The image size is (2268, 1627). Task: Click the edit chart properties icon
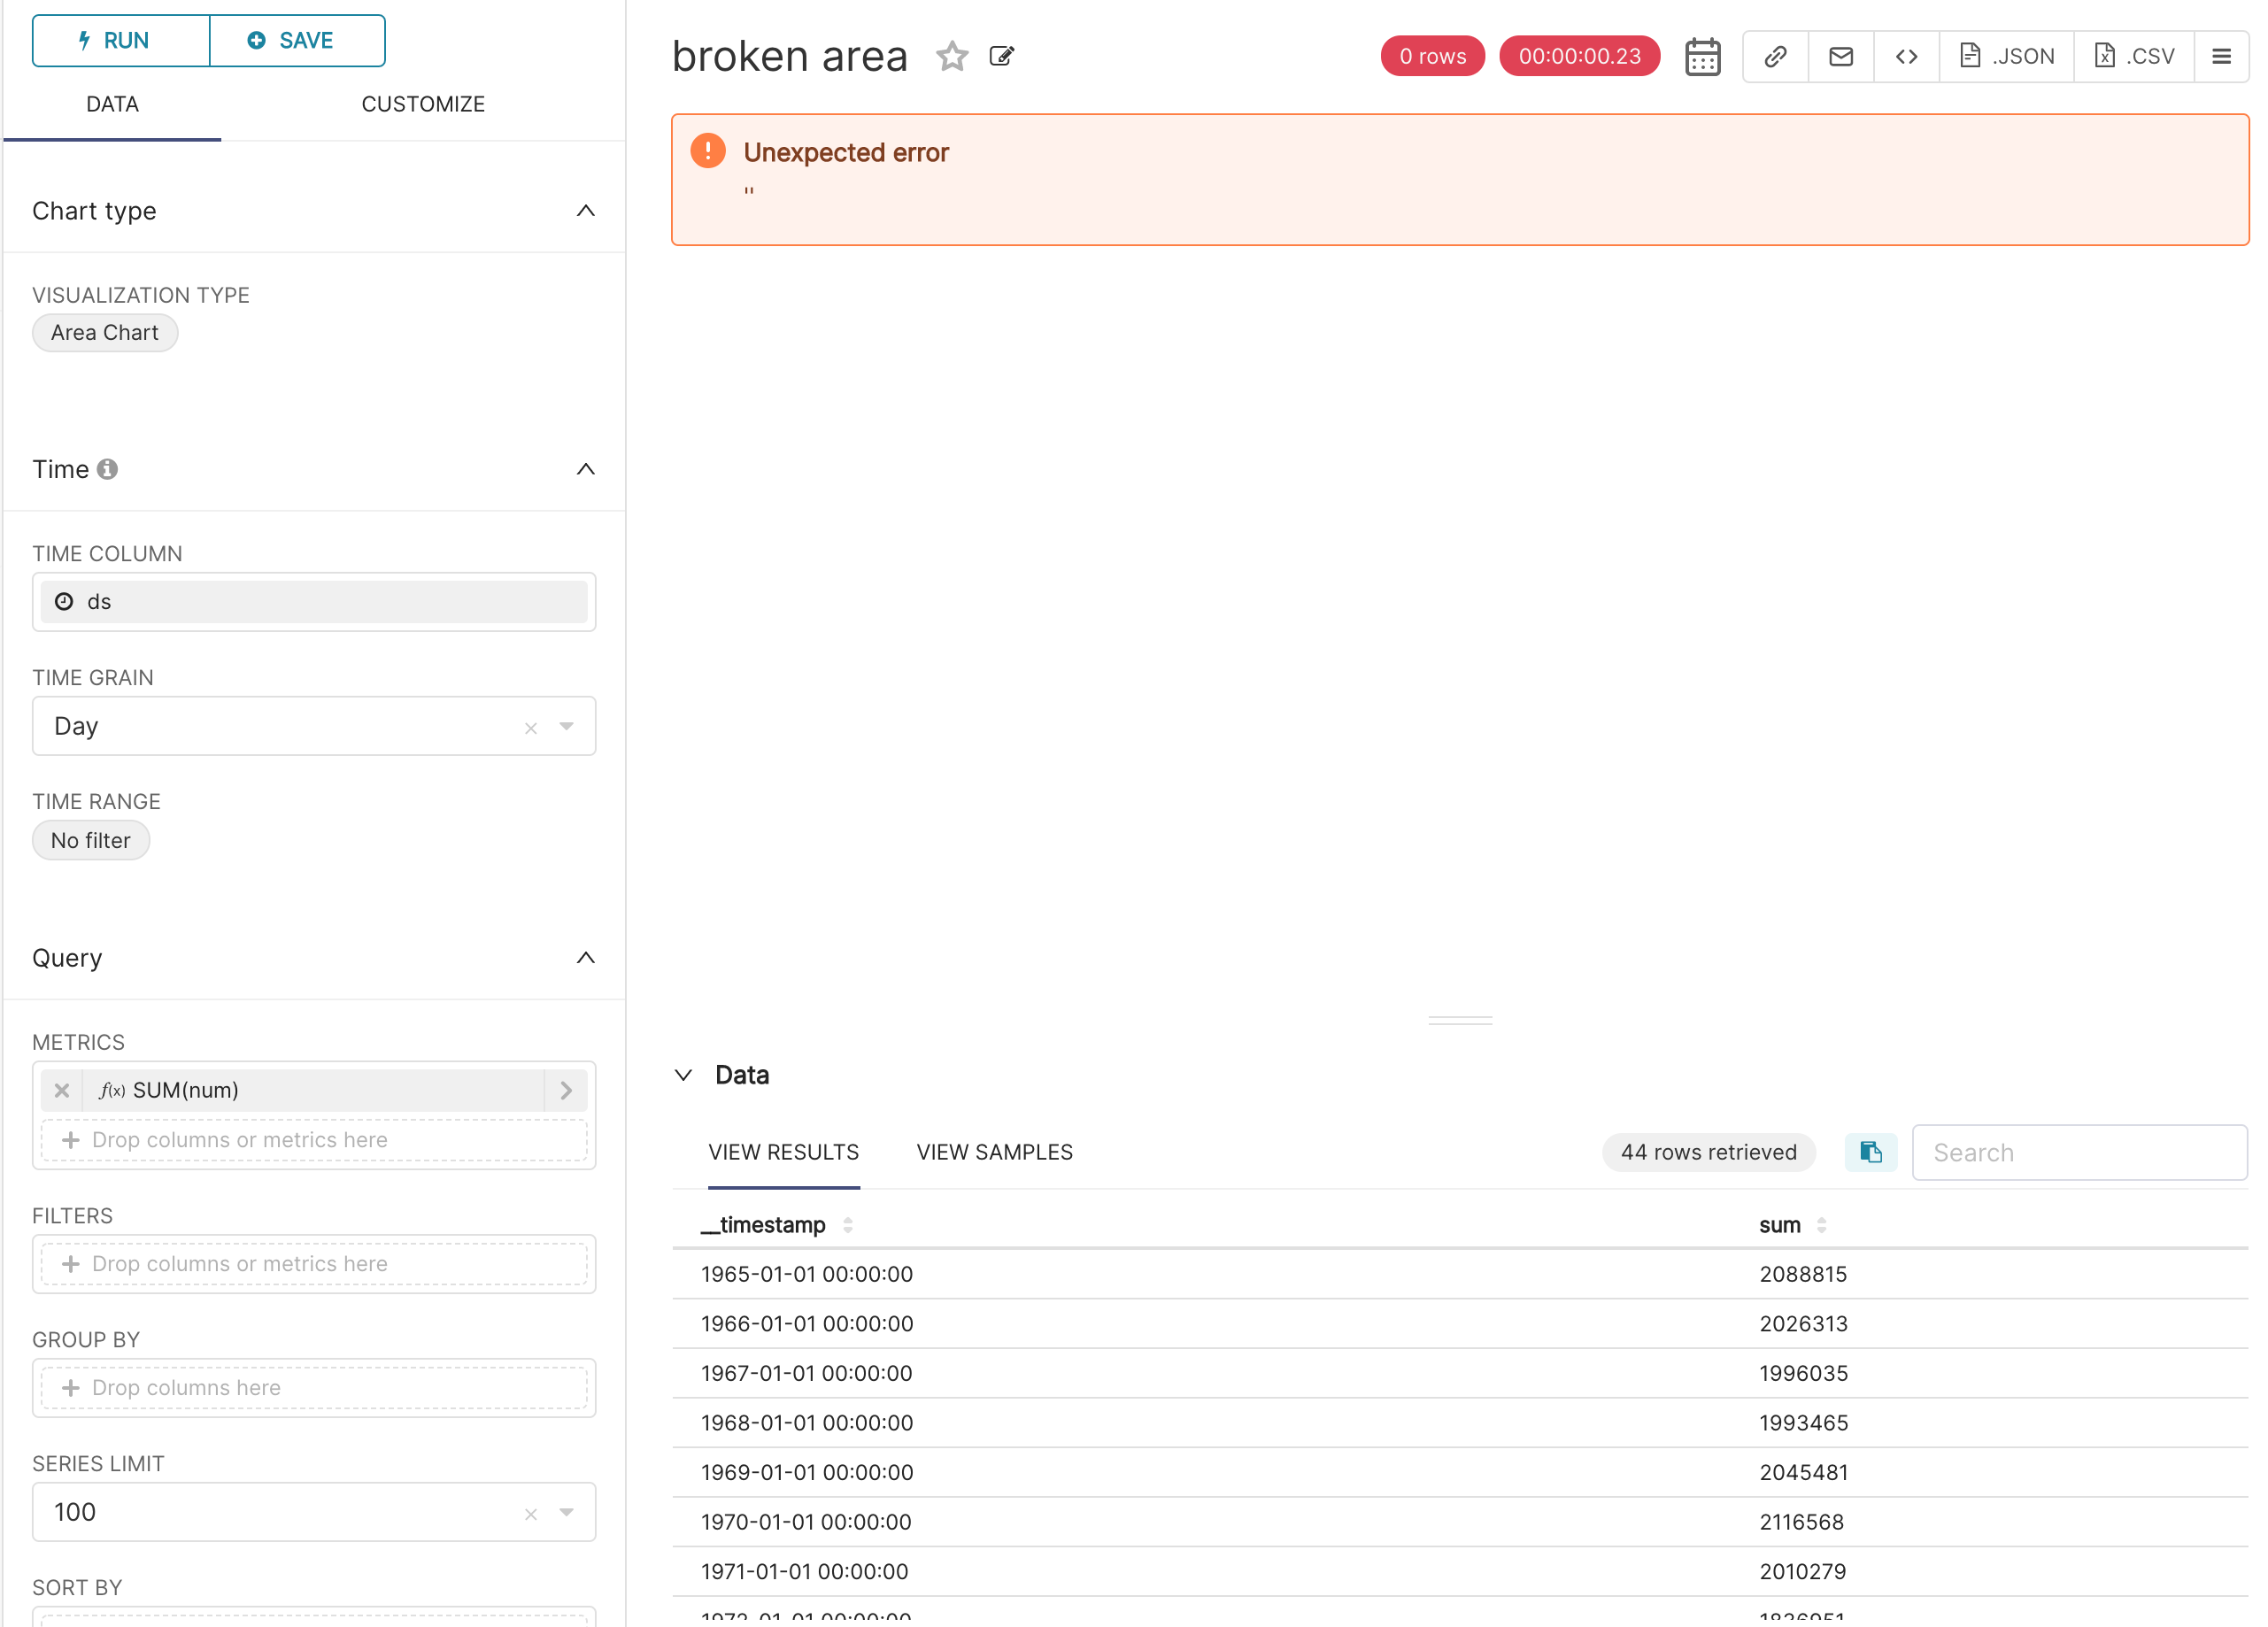(x=1001, y=56)
